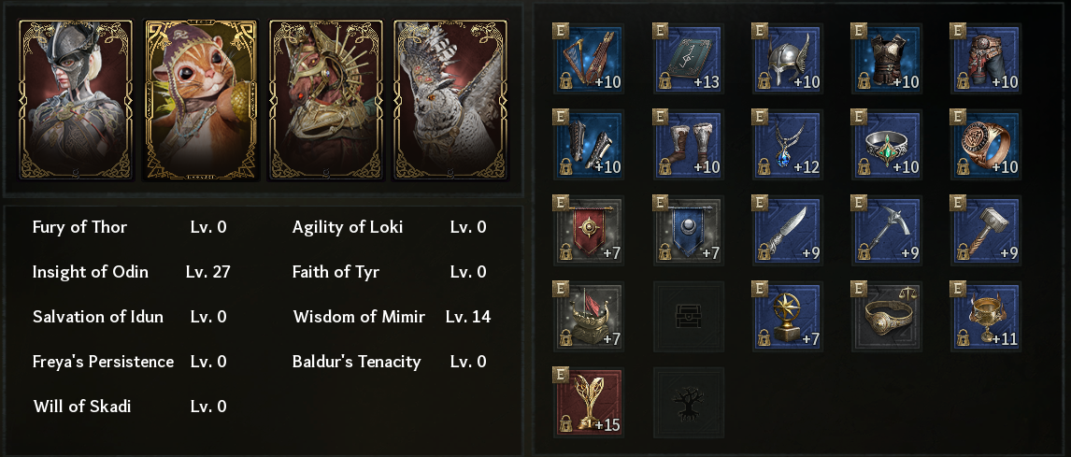
Task: Click the golden trophy +15 slot
Action: pos(590,402)
